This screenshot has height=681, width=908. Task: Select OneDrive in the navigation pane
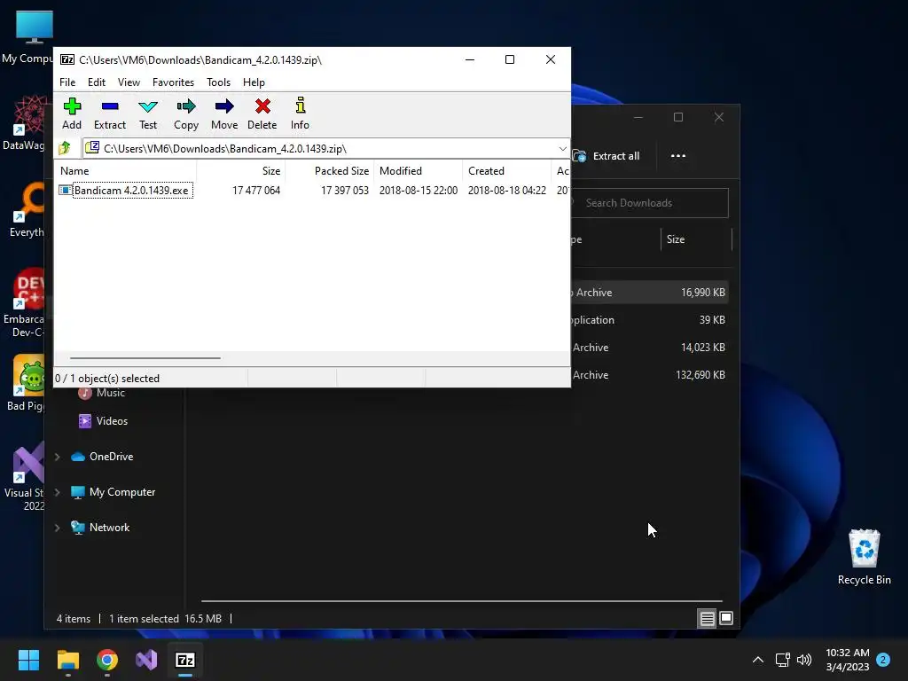coord(102,457)
